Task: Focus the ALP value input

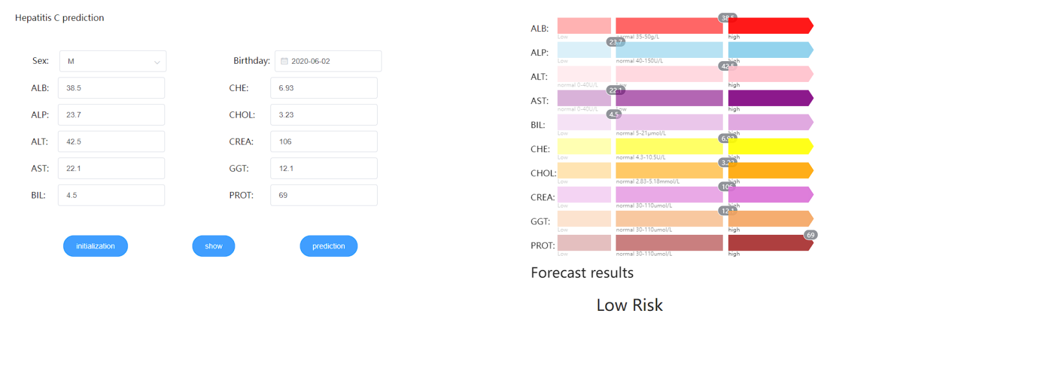Action: (111, 114)
